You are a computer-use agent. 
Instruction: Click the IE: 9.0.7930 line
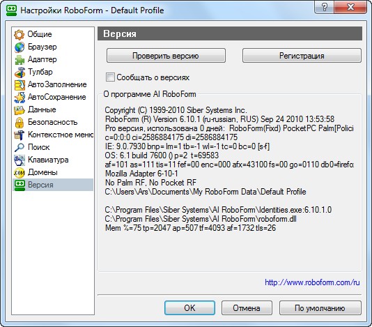pos(187,146)
